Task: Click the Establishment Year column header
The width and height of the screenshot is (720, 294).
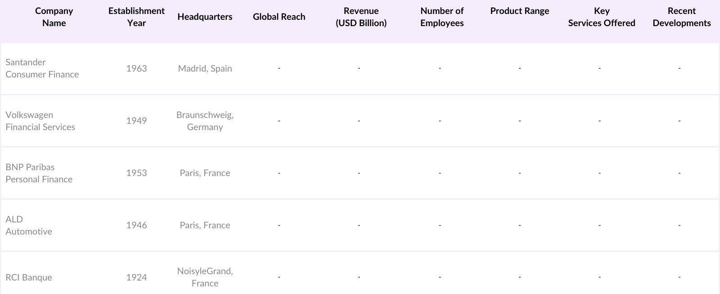Action: [136, 17]
